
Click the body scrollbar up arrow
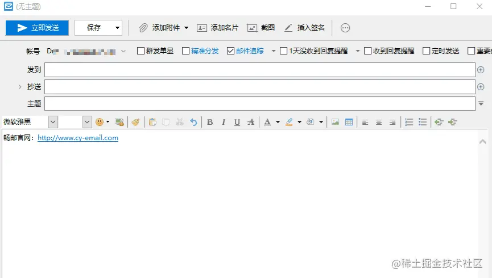[x=482, y=141]
